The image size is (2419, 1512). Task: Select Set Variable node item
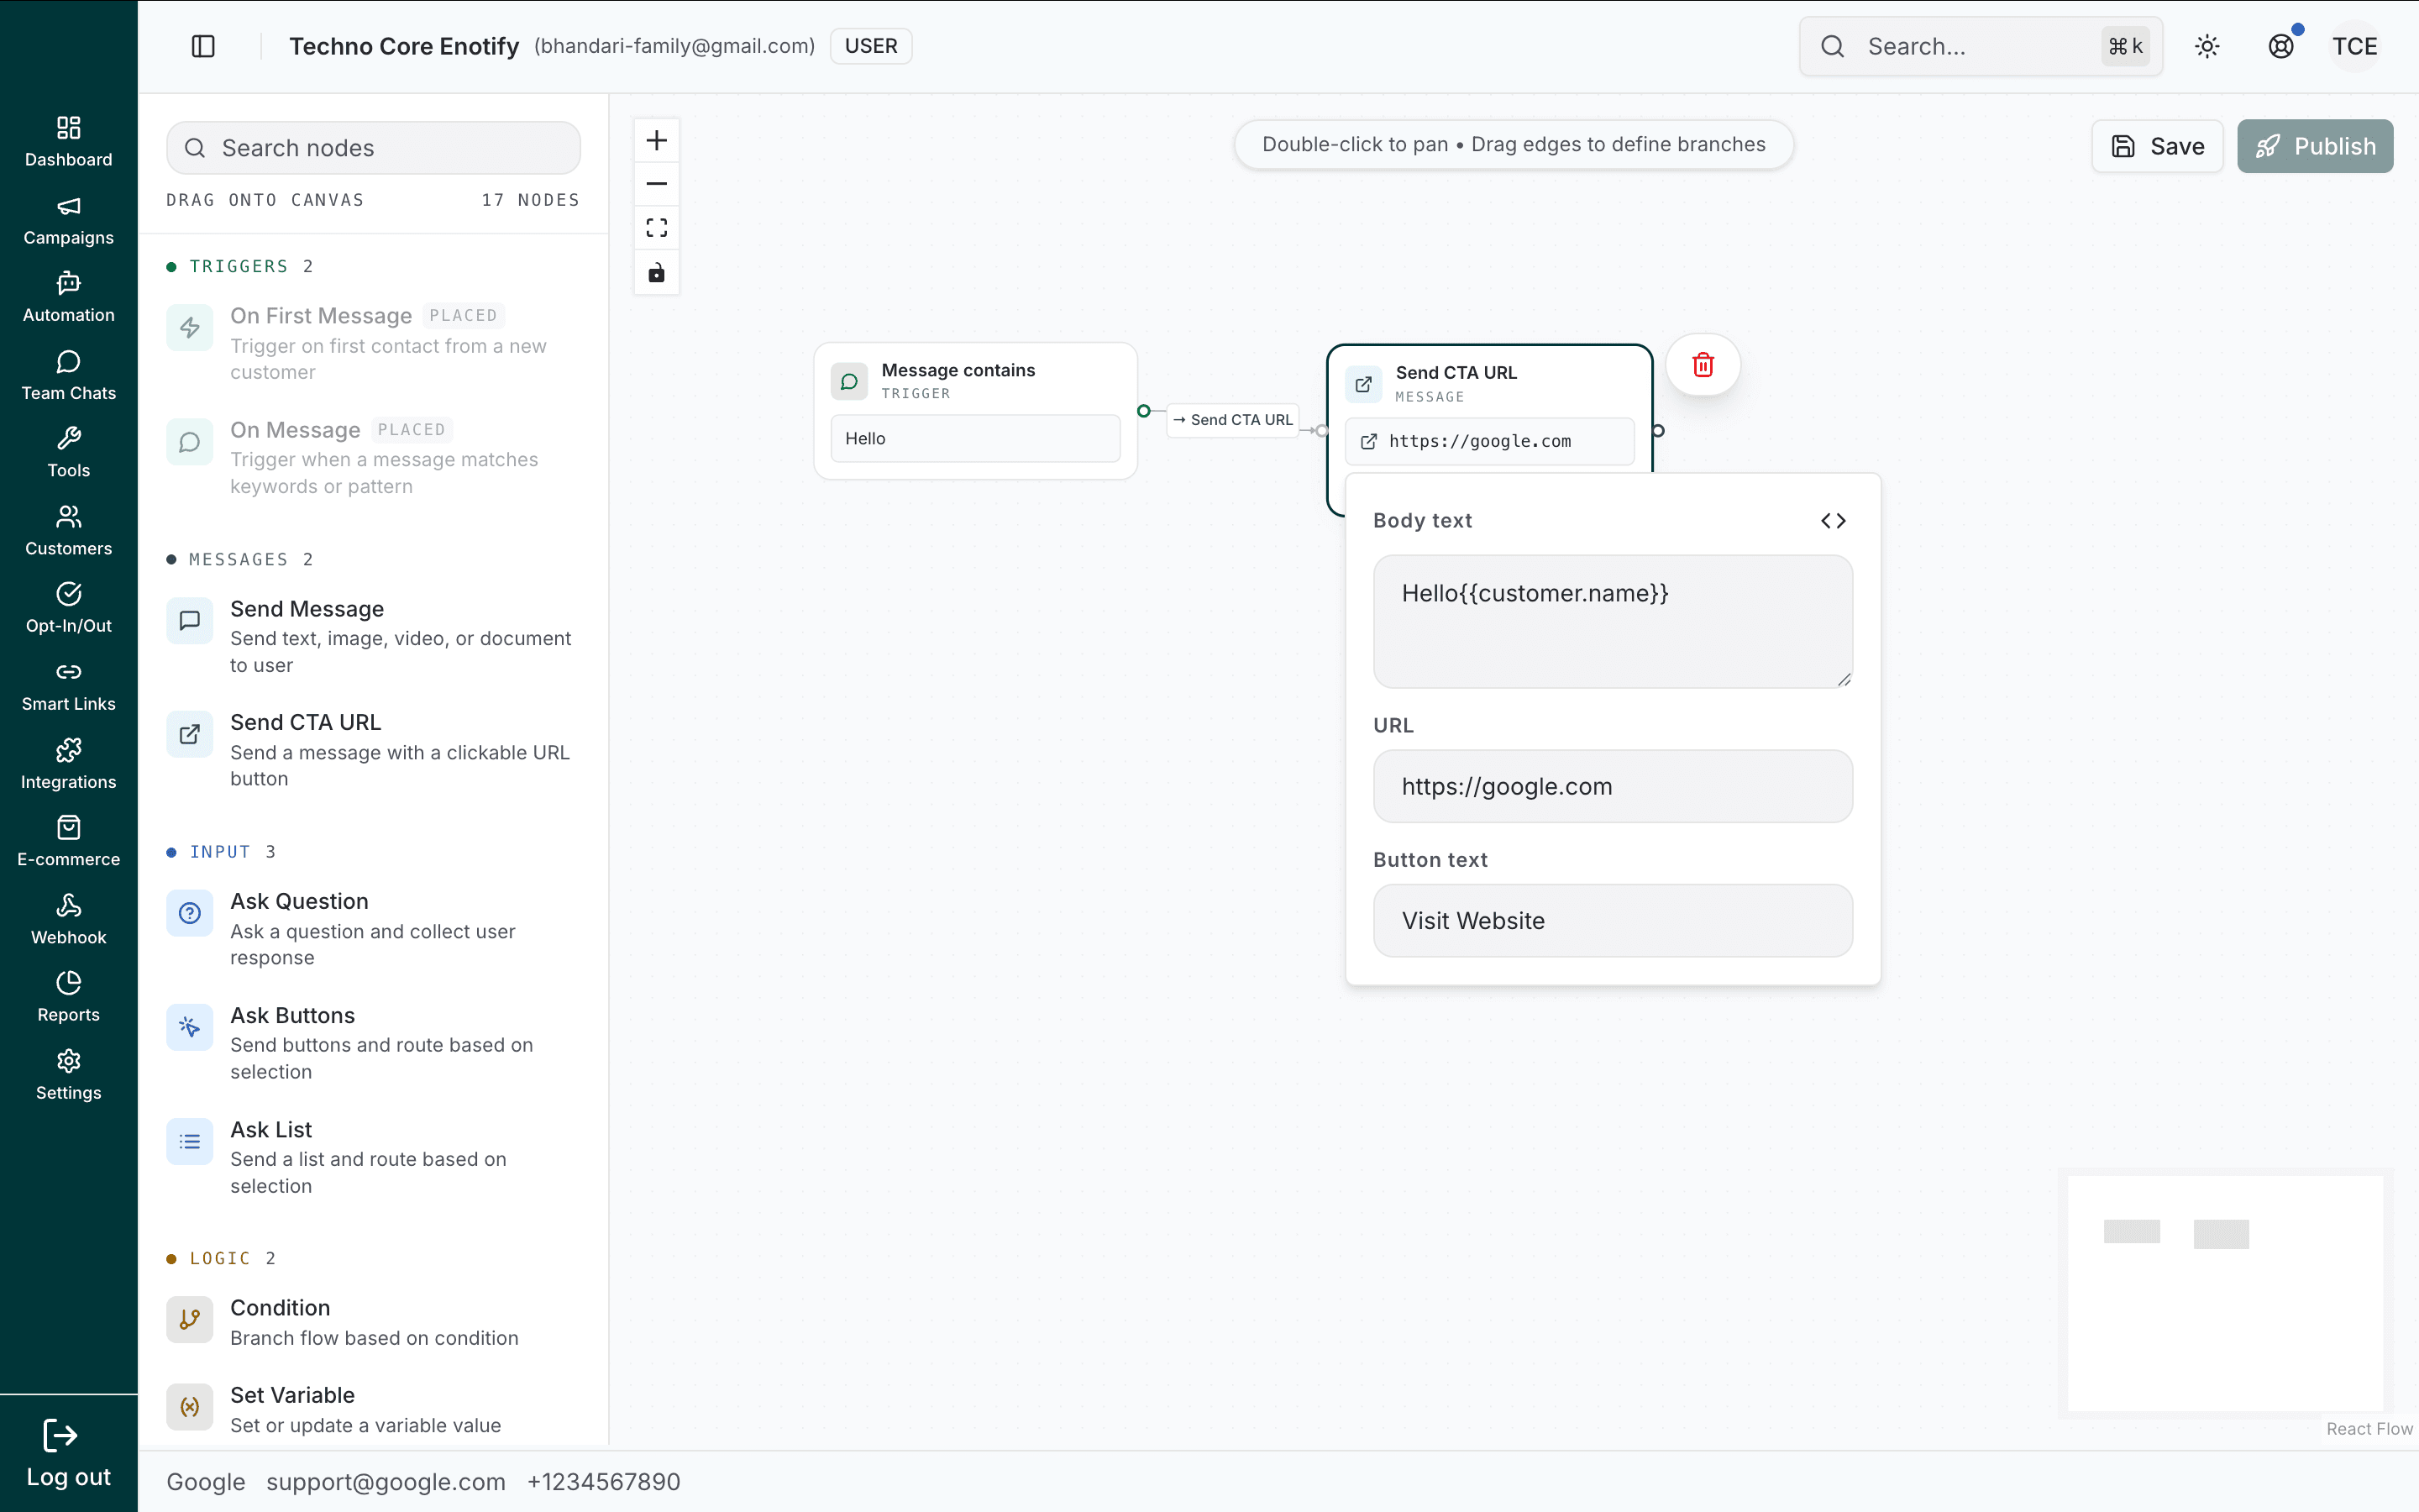pos(373,1409)
